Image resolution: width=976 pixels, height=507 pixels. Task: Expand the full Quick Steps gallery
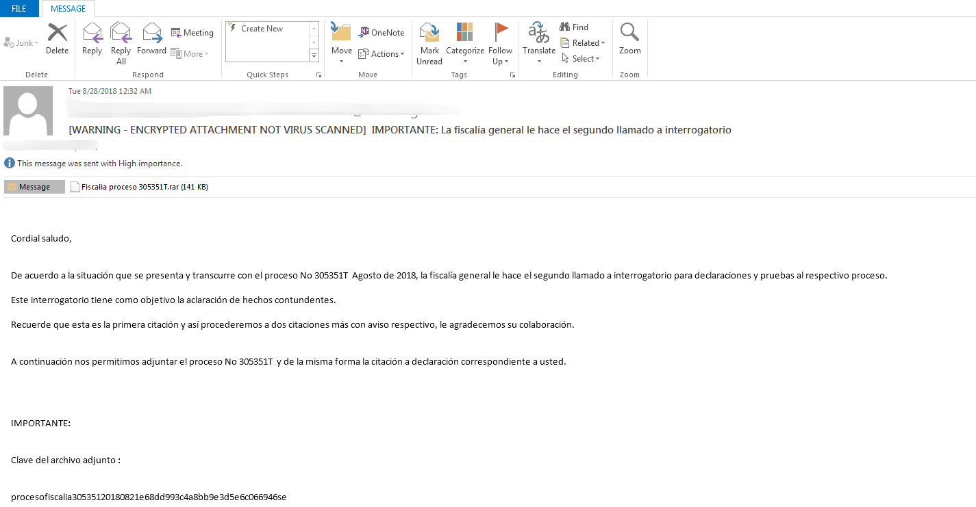[314, 55]
